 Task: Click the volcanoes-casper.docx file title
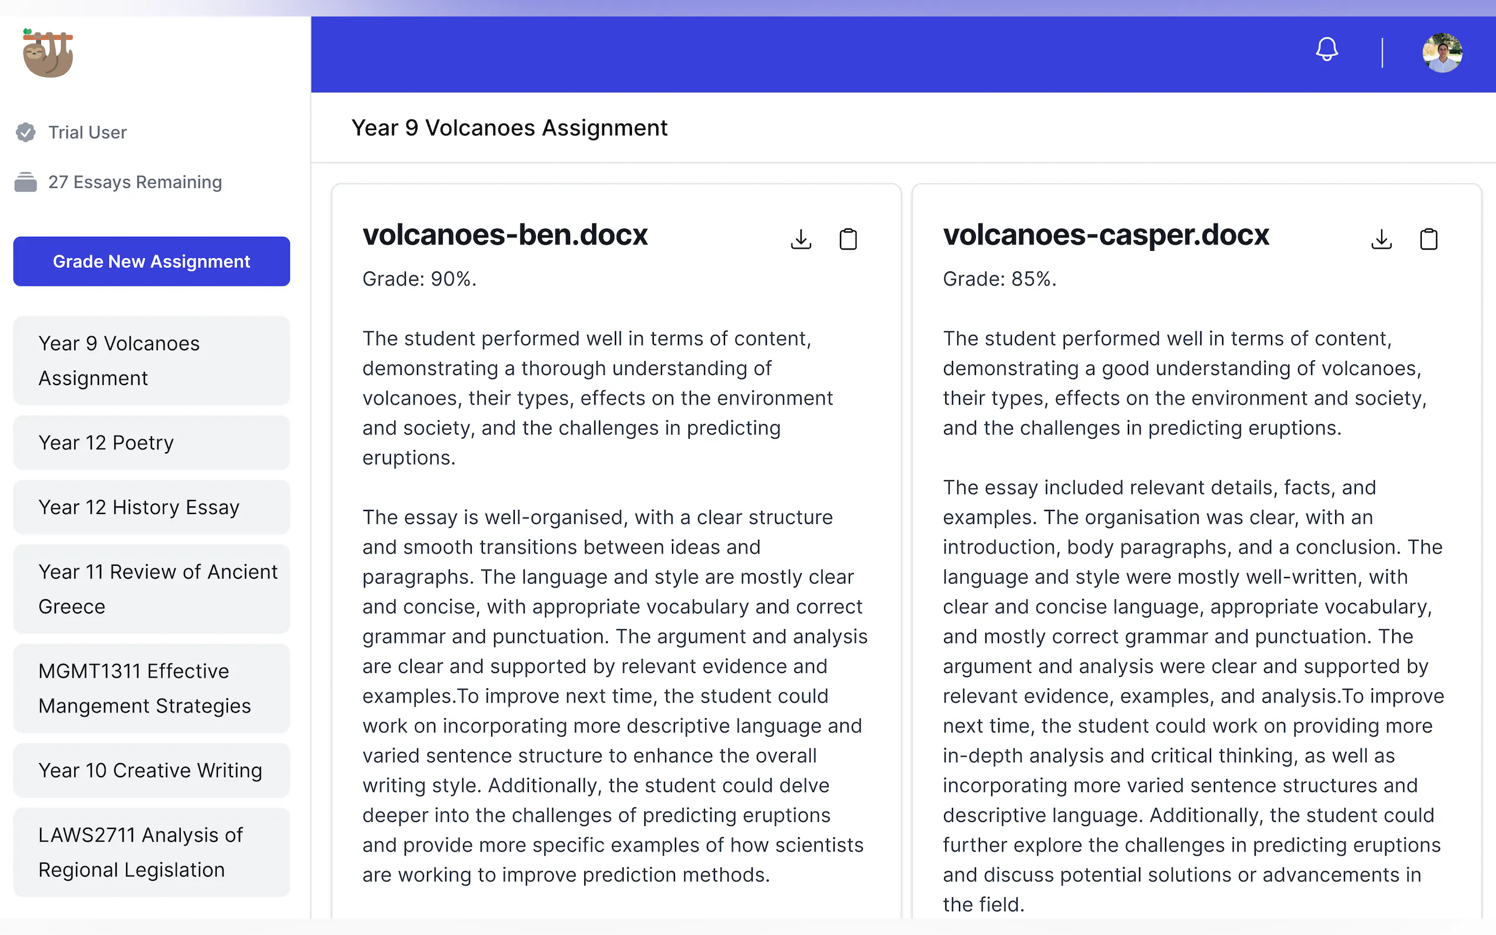(x=1105, y=235)
